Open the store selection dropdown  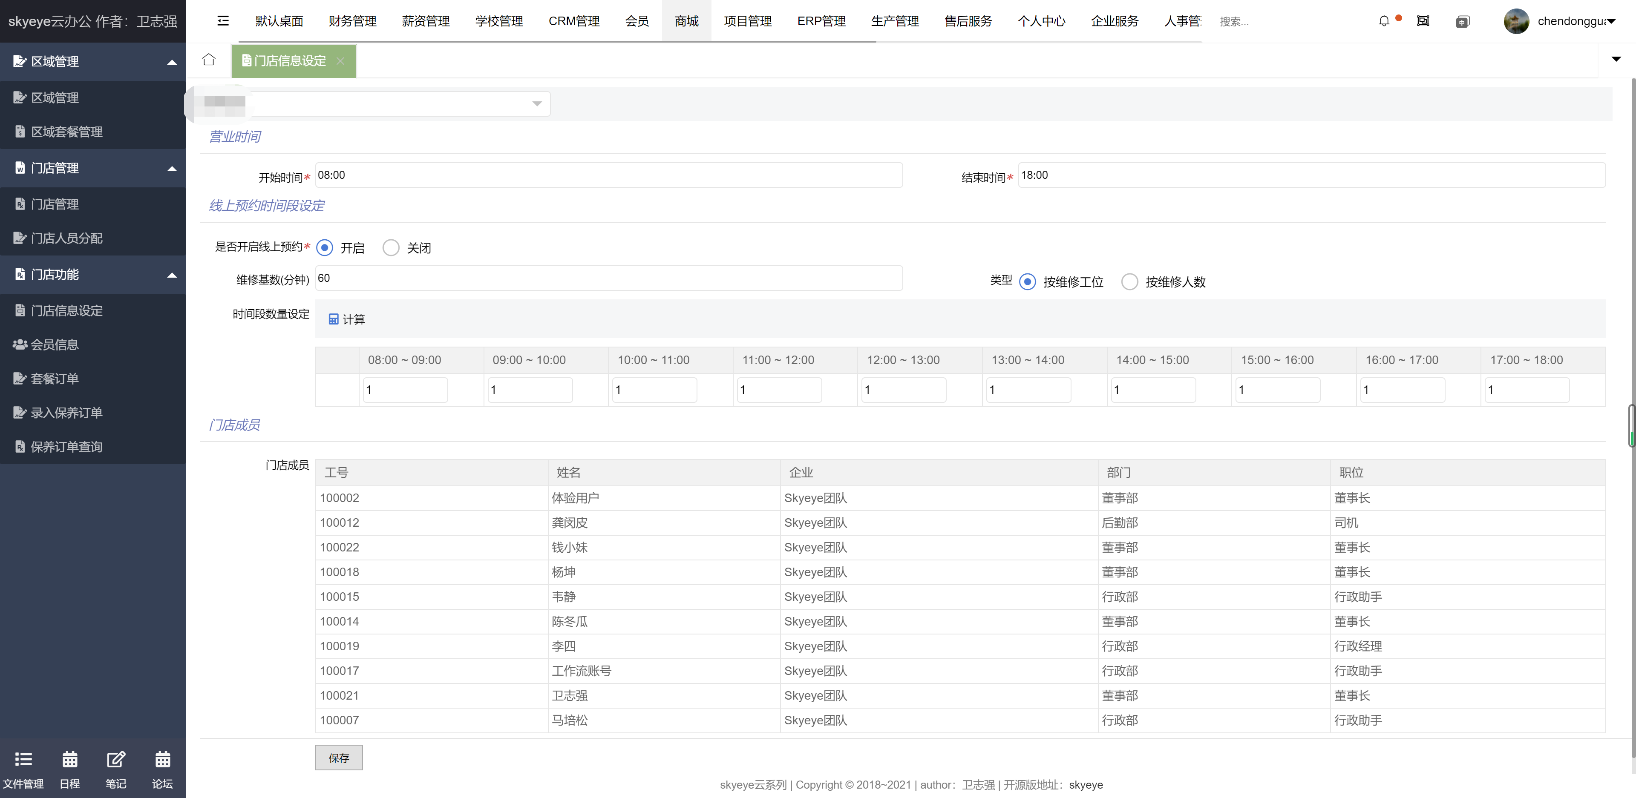[x=400, y=103]
